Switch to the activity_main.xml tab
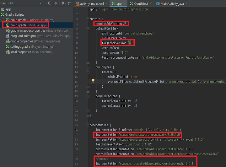 click(92, 3)
